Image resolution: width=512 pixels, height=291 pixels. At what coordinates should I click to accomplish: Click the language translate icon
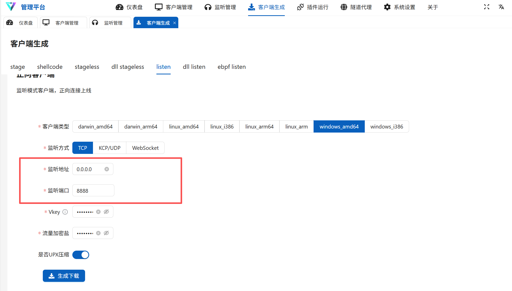click(x=501, y=7)
